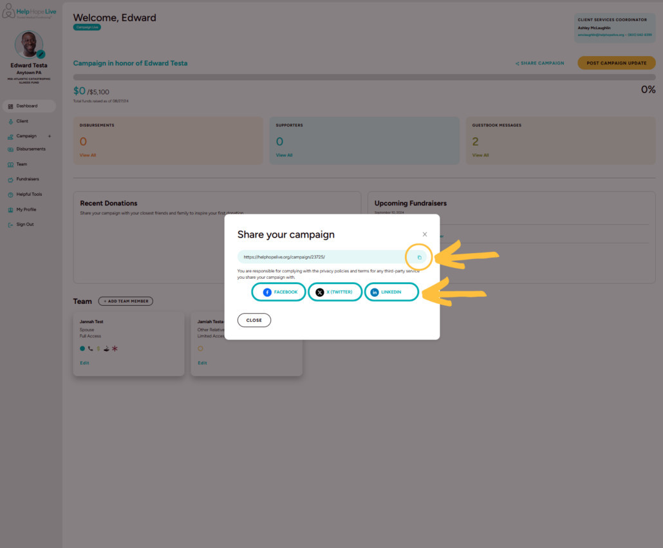Viewport: 663px width, 548px height.
Task: Click the Guestbook Messages count 2
Action: pos(475,141)
